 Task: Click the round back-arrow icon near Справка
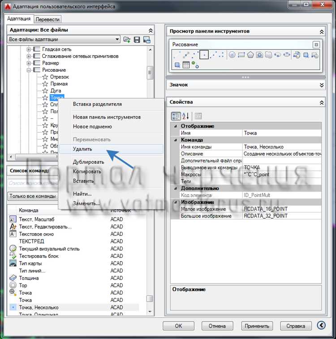point(321,325)
